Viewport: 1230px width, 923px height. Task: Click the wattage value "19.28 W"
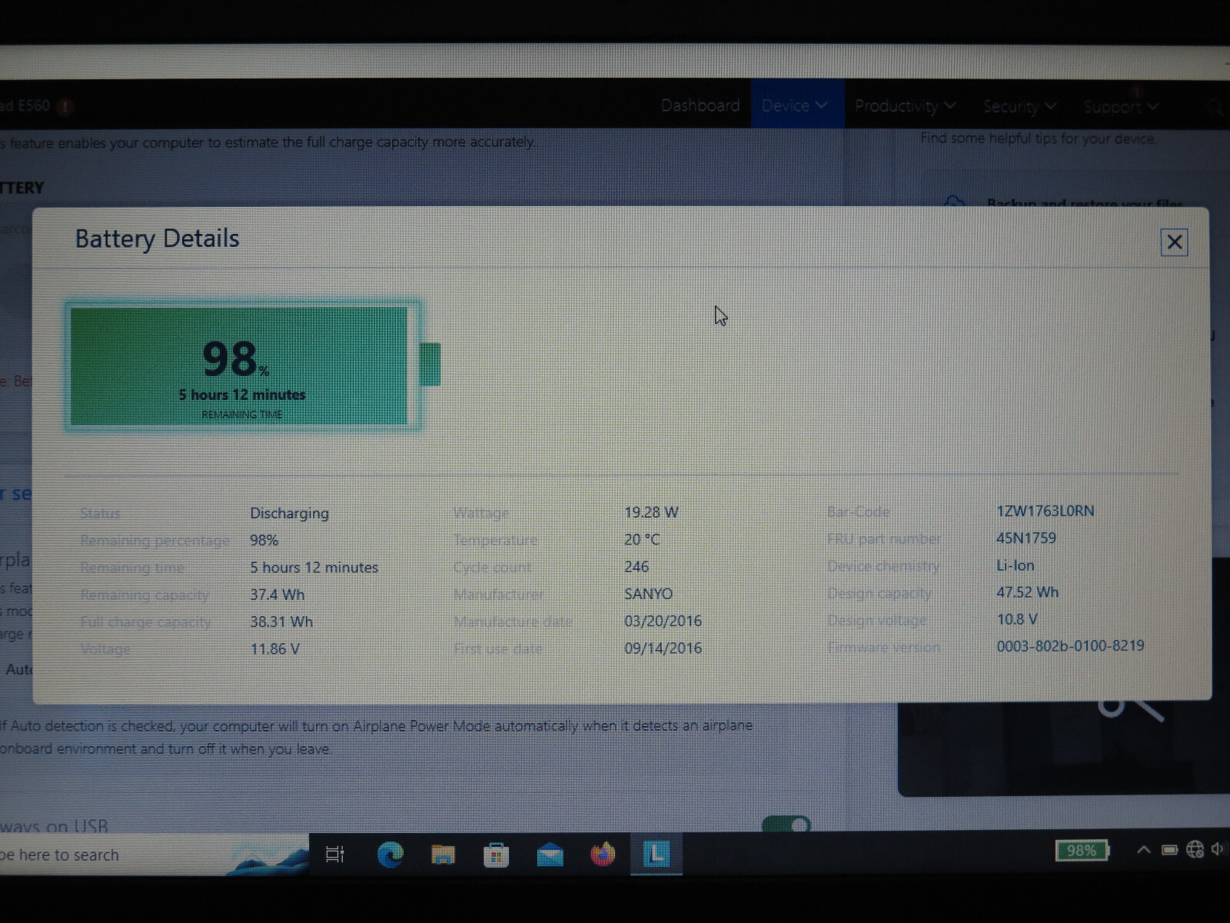pyautogui.click(x=651, y=512)
